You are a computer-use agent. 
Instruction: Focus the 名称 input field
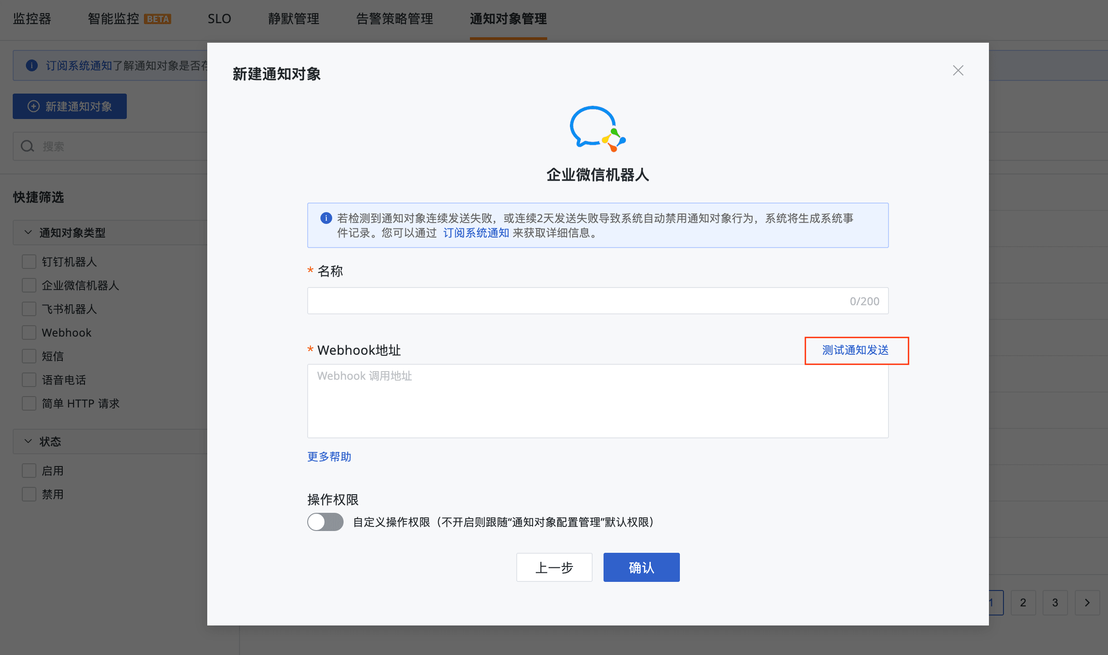coord(577,301)
